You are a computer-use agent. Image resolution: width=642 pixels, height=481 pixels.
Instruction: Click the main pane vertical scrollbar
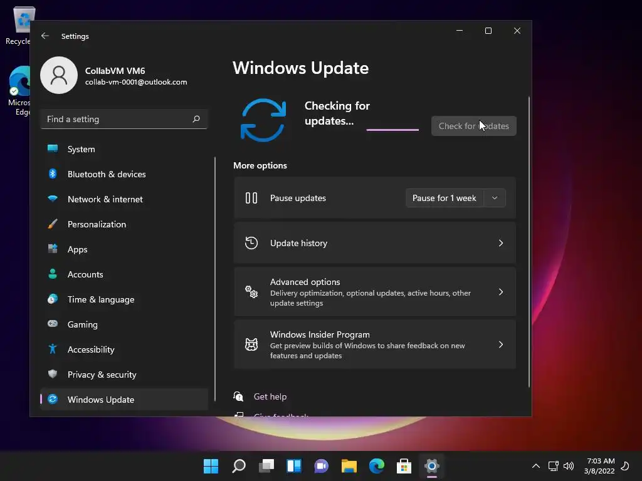coord(529,242)
